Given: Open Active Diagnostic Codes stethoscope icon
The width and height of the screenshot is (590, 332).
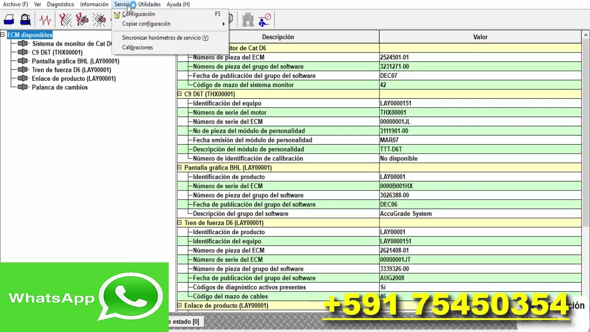Looking at the screenshot, I should [x=66, y=20].
